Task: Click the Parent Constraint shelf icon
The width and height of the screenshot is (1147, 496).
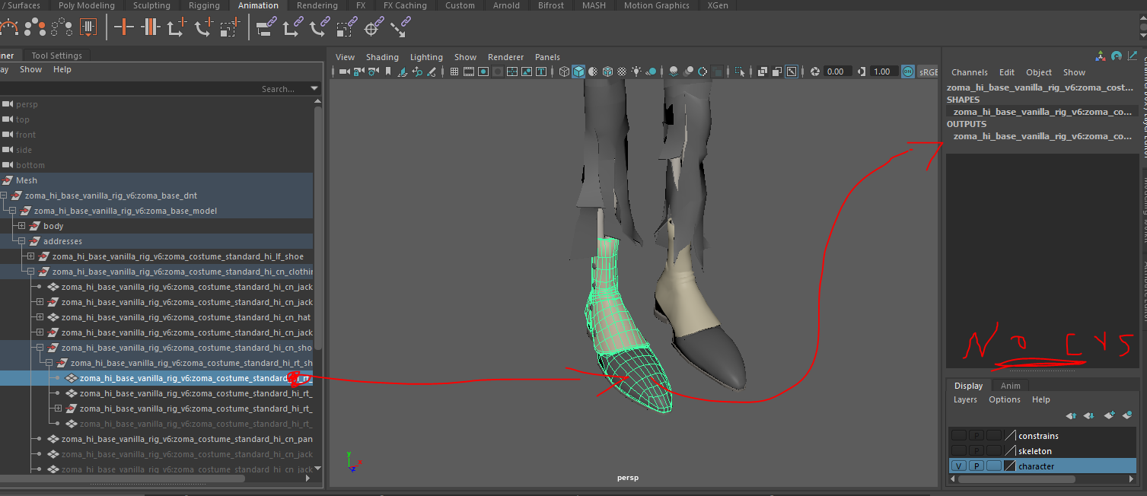Action: tap(266, 28)
